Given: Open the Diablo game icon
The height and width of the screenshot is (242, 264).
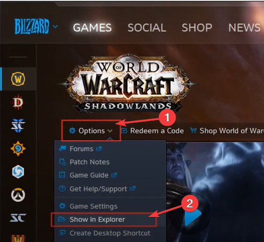Looking at the screenshot, I should [x=18, y=102].
